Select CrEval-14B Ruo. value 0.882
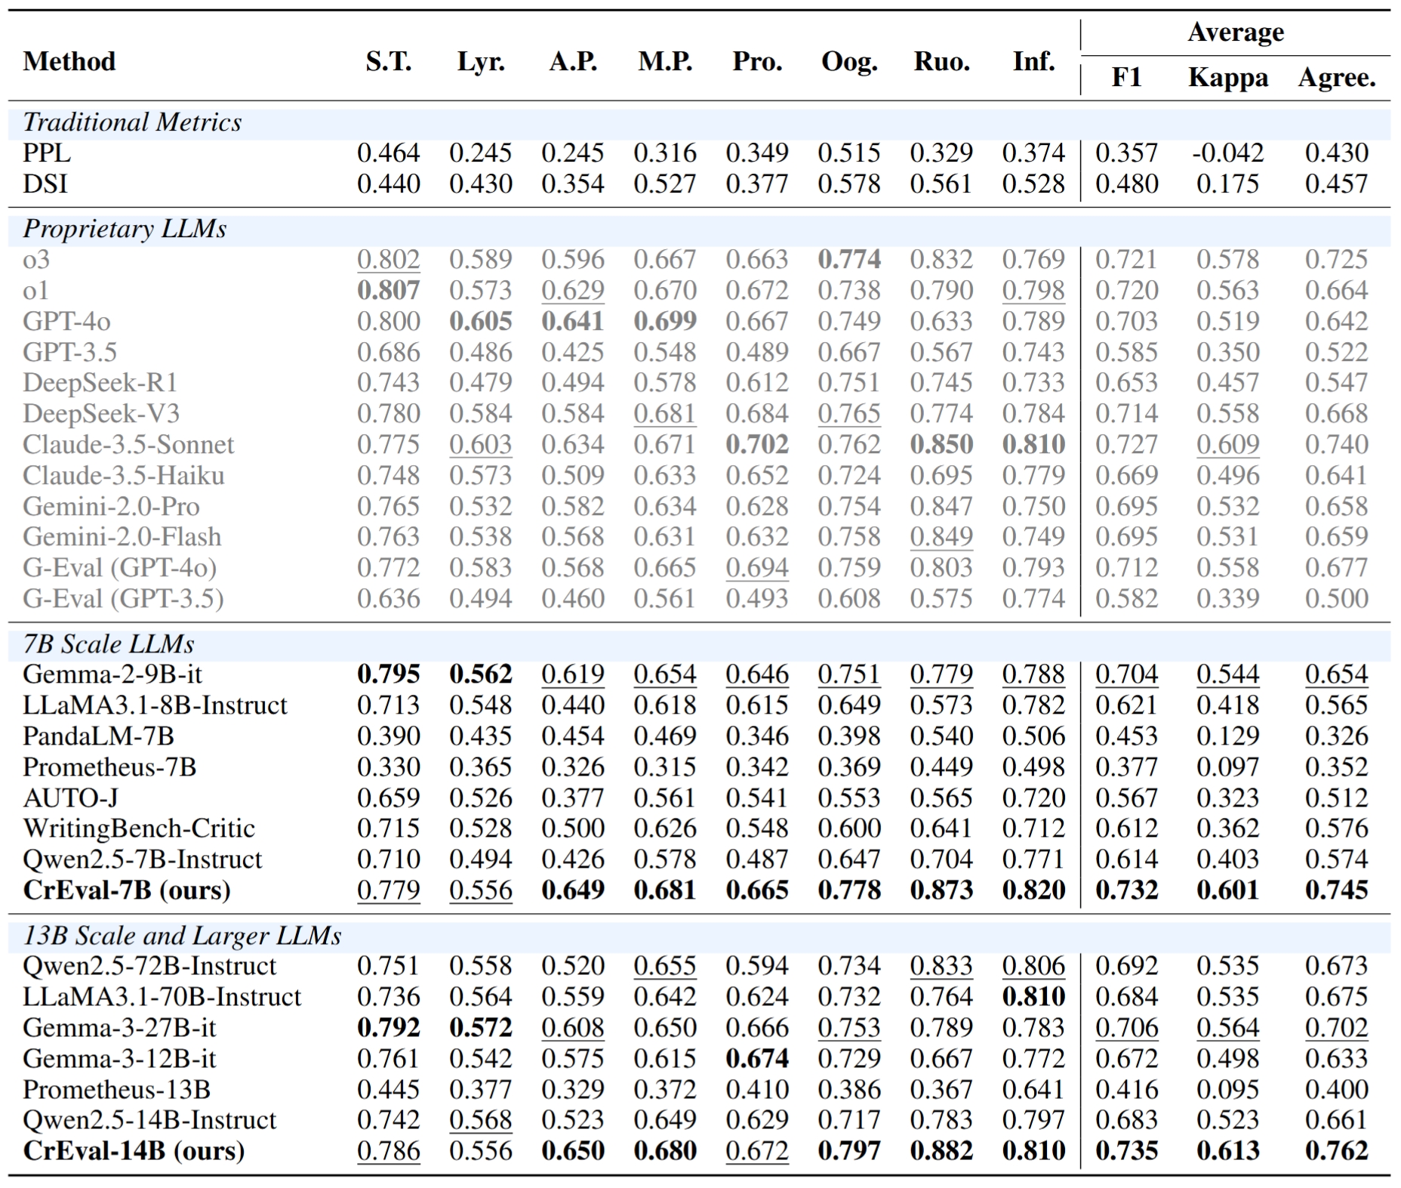 coord(941,1151)
